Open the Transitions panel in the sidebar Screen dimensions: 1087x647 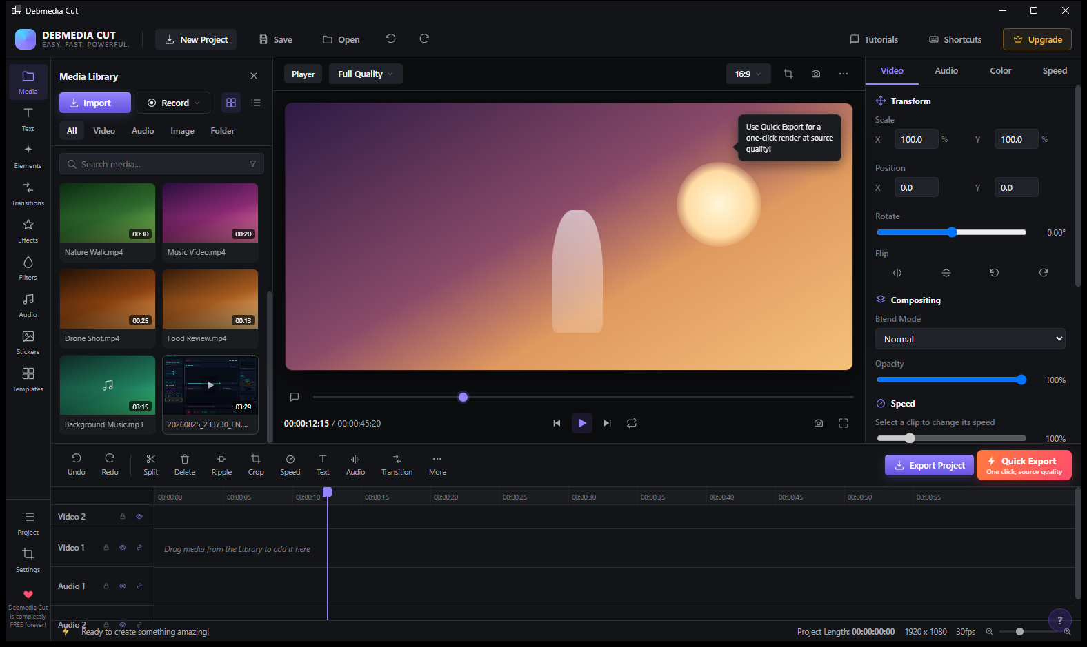click(28, 194)
